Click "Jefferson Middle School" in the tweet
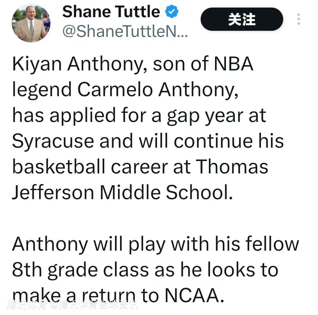 120,193
